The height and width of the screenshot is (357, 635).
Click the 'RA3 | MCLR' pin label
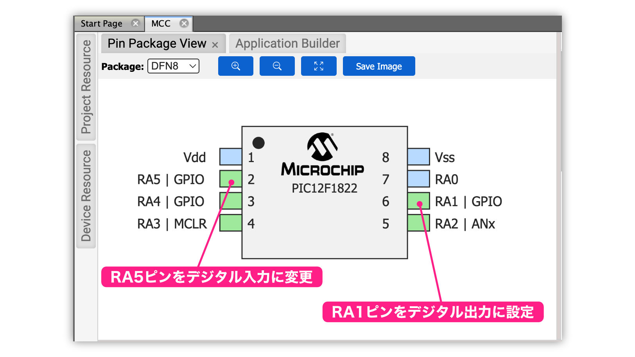(172, 224)
